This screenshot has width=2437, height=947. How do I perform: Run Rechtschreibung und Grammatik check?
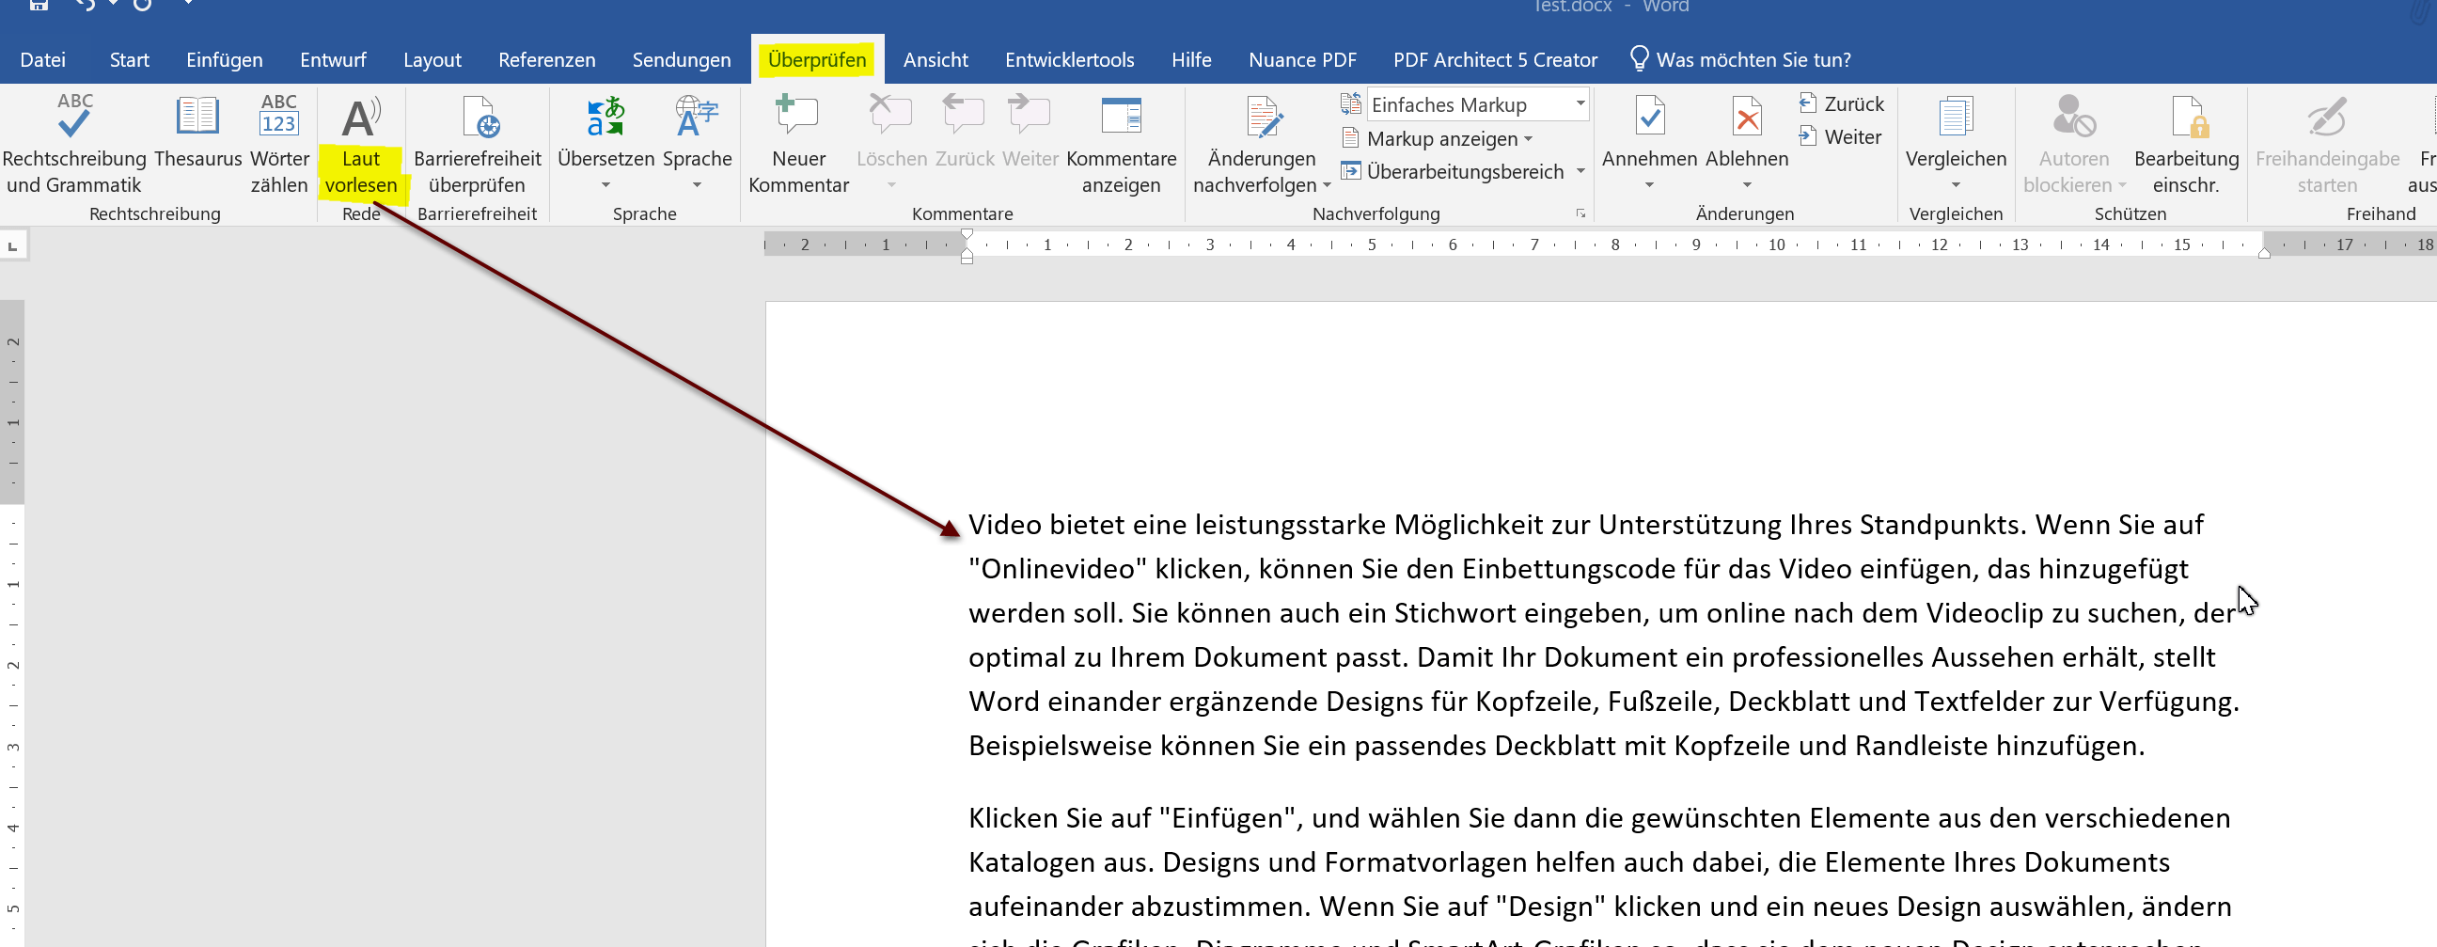pyautogui.click(x=73, y=144)
